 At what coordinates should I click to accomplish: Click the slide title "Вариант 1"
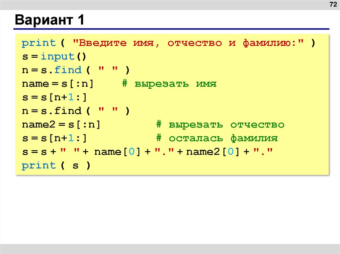pyautogui.click(x=49, y=20)
